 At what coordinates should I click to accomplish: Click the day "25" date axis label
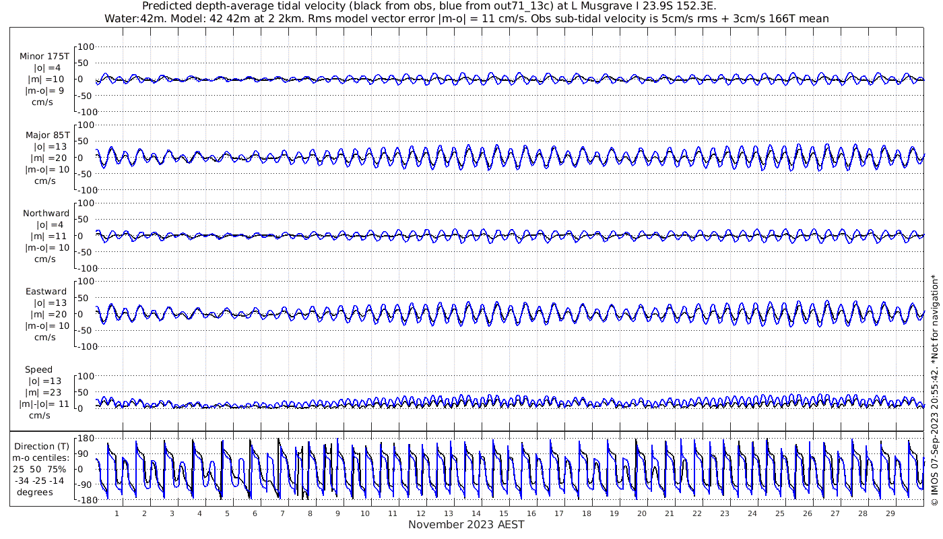(x=779, y=513)
